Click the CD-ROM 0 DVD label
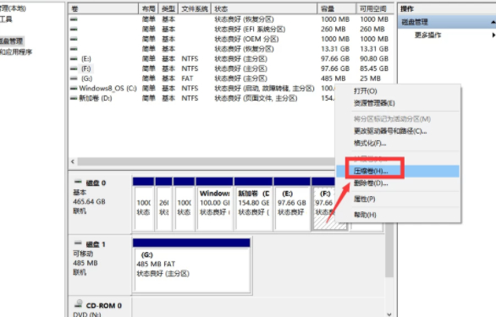Screen dimensions: 496x317 coord(99,307)
